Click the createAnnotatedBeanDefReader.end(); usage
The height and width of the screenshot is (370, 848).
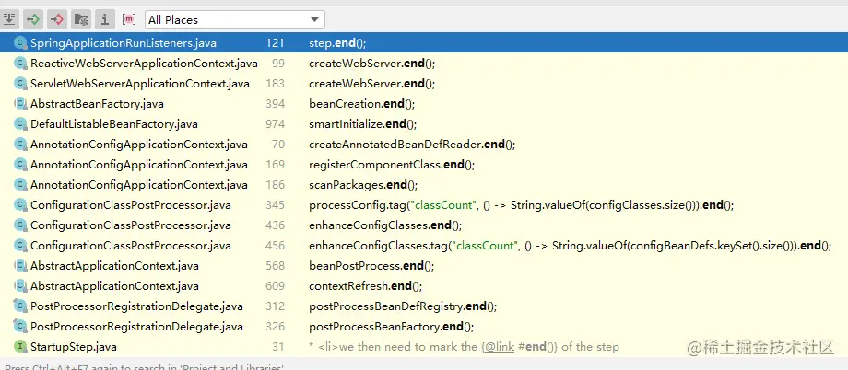click(412, 145)
